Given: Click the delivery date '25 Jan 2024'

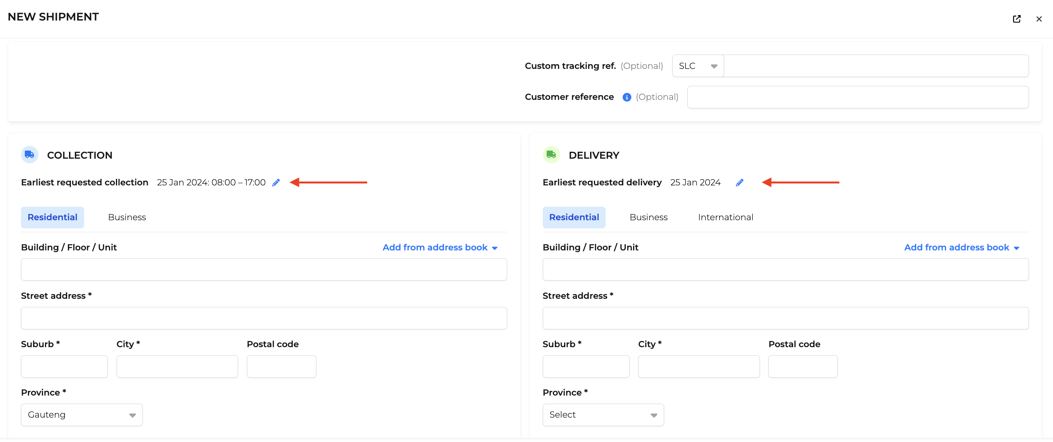Looking at the screenshot, I should click(x=695, y=182).
